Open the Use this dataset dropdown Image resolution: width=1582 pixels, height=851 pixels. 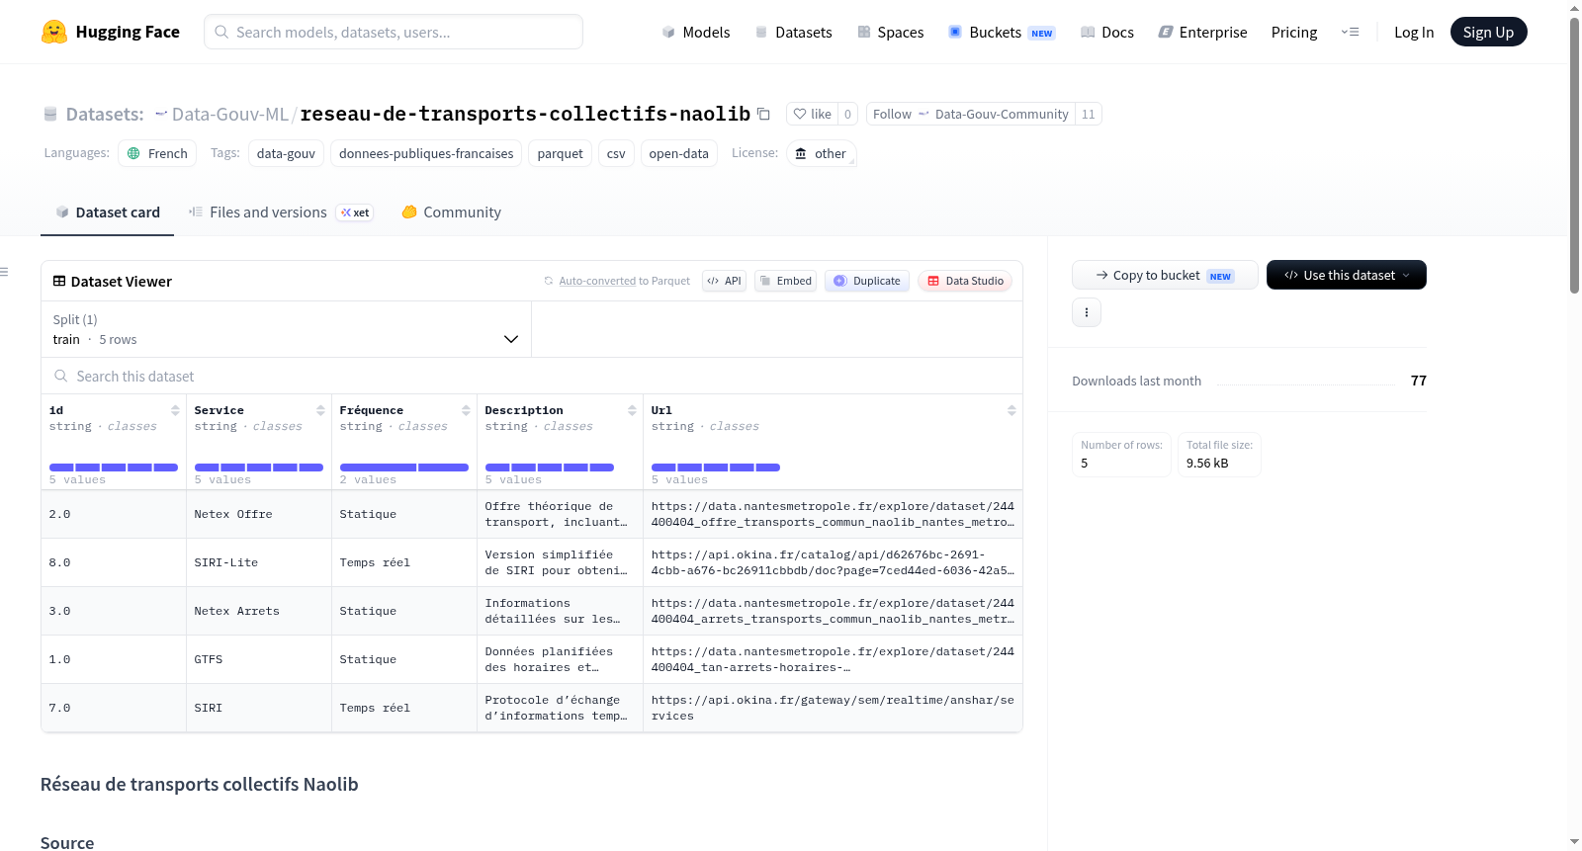(1346, 275)
